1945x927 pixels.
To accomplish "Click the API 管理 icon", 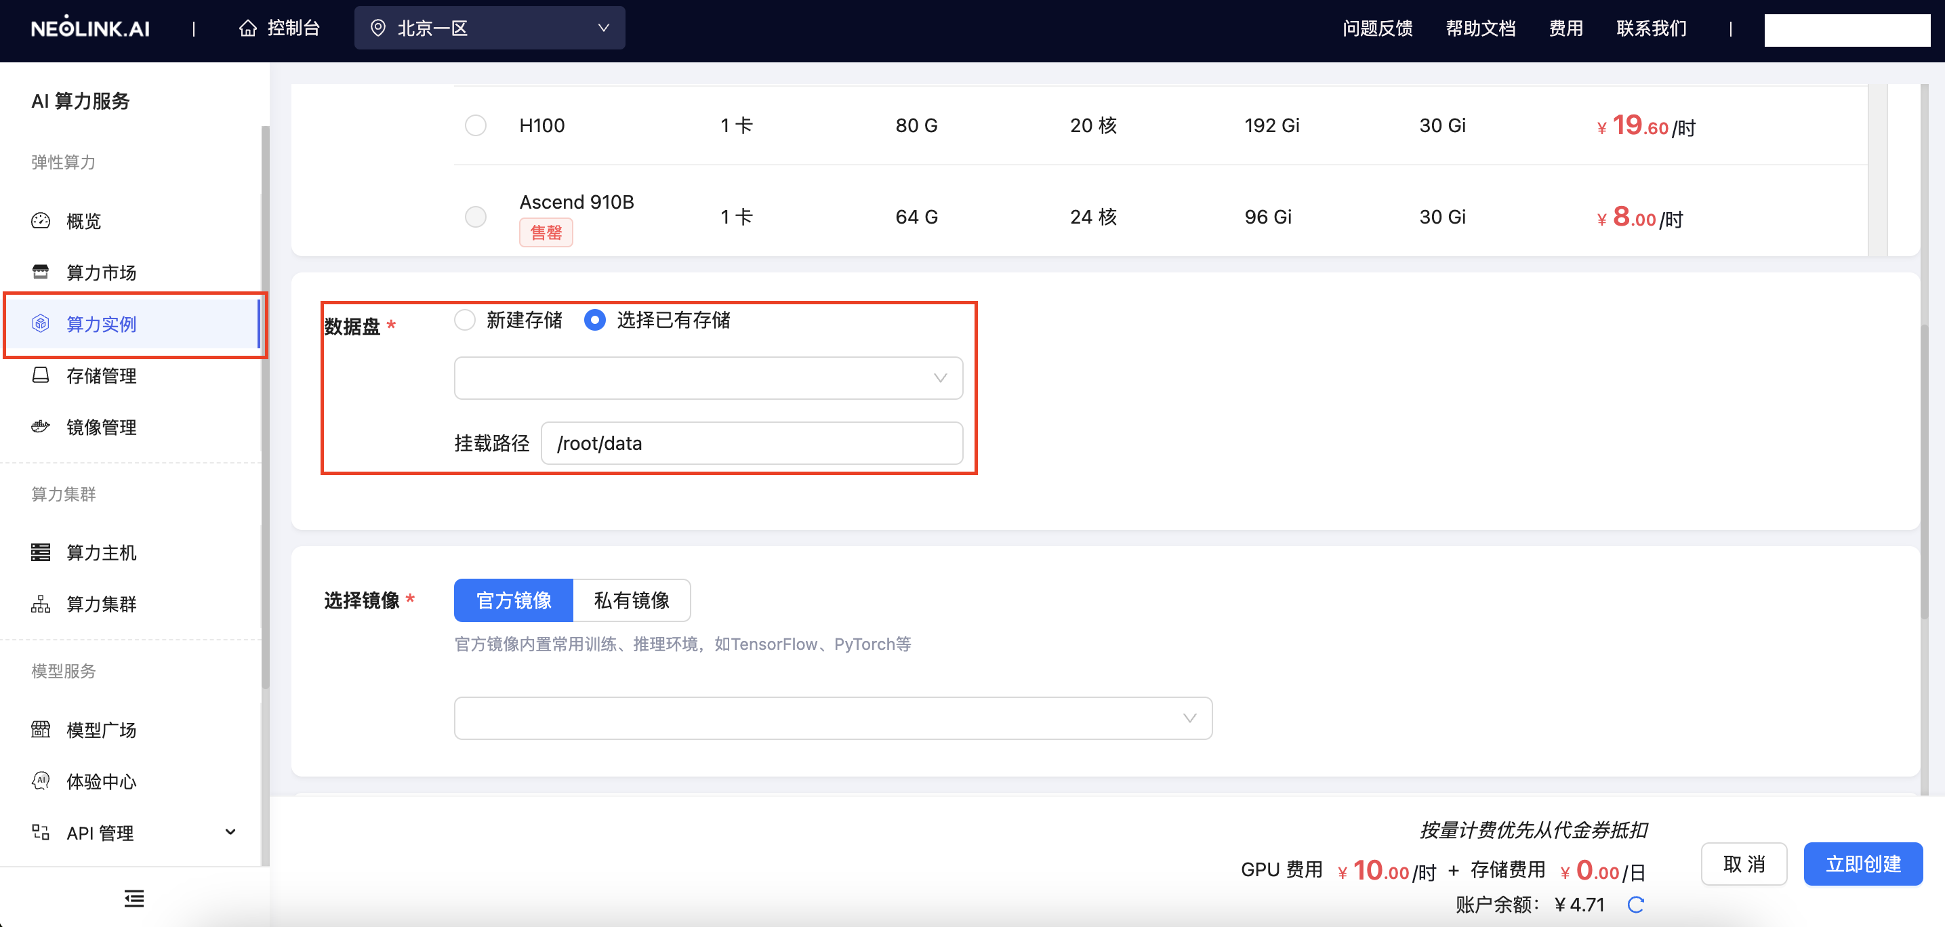I will [x=41, y=832].
